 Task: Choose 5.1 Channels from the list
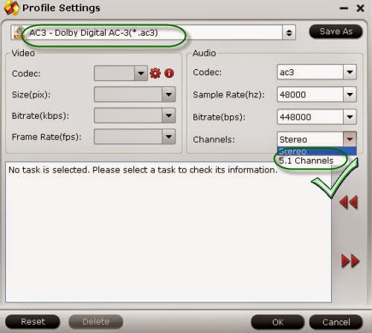[307, 161]
